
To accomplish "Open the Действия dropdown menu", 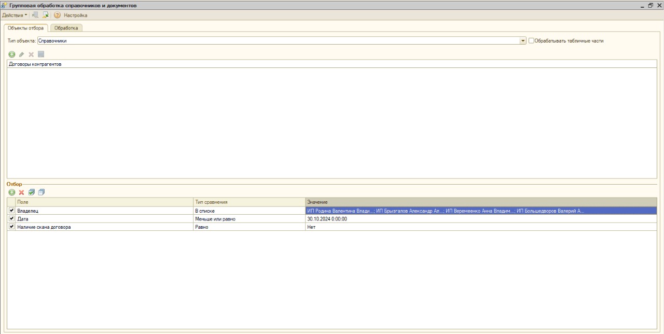I will (x=15, y=16).
